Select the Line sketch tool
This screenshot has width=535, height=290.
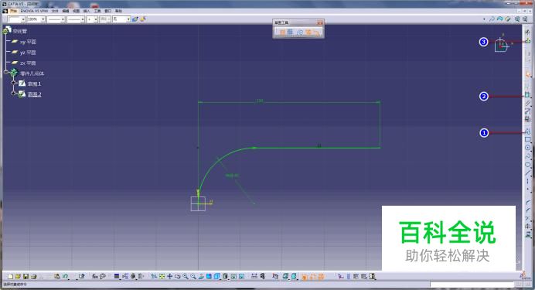527,173
